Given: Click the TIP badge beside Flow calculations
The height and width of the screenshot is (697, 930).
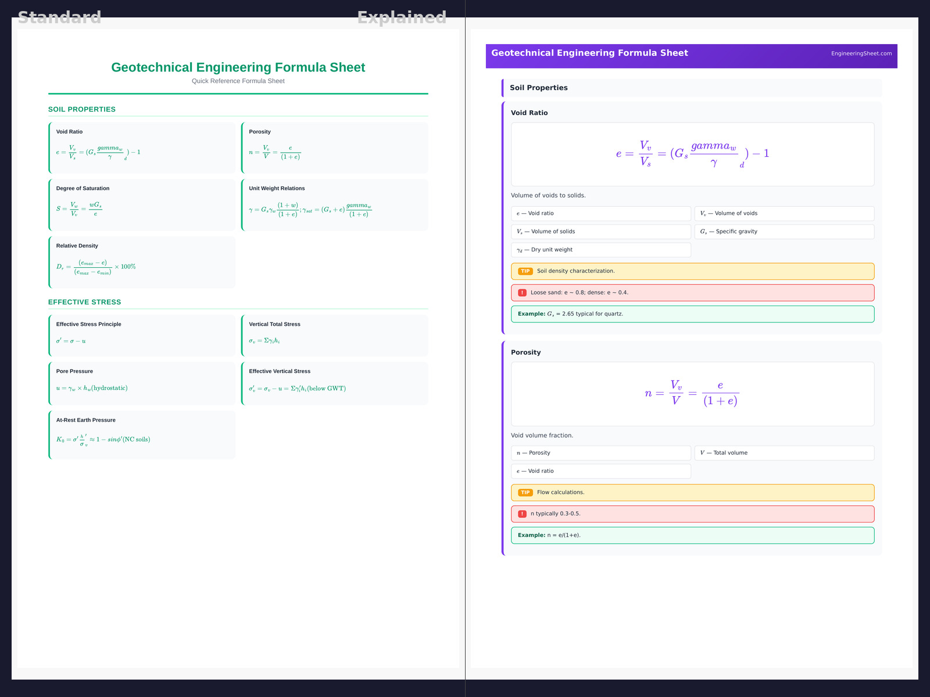Looking at the screenshot, I should point(525,493).
